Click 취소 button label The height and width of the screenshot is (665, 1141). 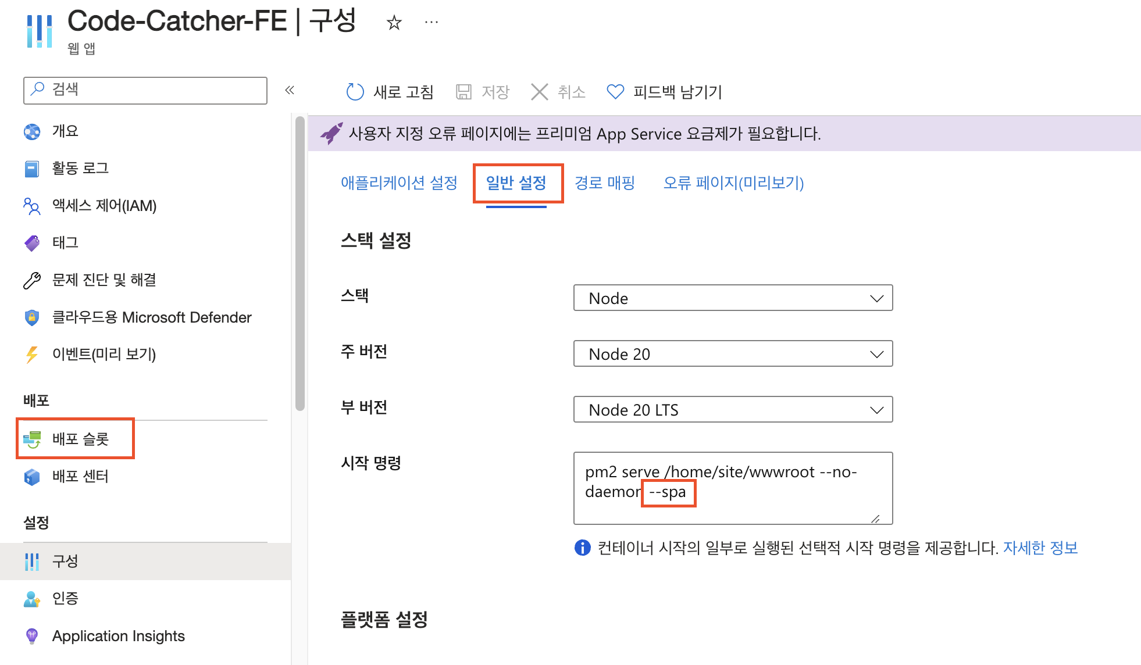tap(572, 92)
